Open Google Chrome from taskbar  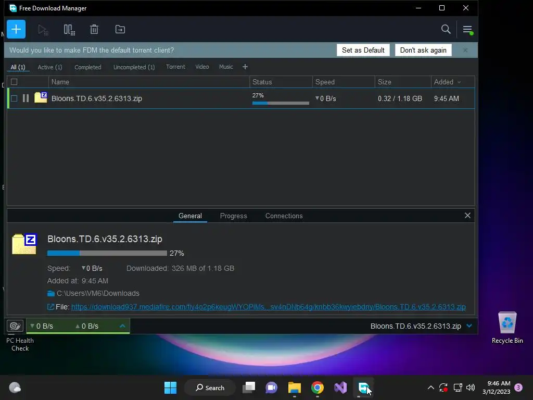[317, 387]
